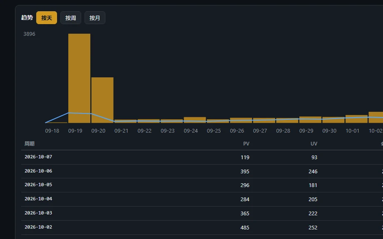Click the 09-24 bar in chart

(195, 120)
